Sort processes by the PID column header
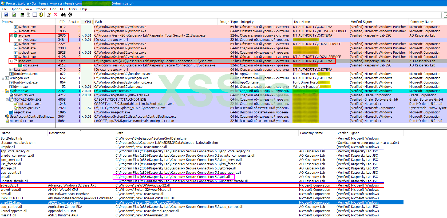 click(x=62, y=22)
